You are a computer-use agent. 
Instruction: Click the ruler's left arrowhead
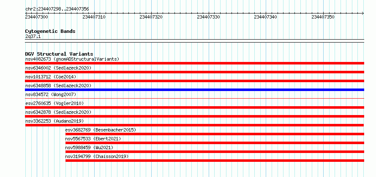(26, 13)
